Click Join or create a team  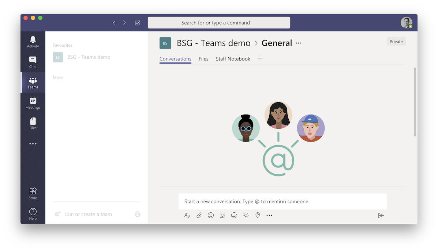[x=88, y=214]
